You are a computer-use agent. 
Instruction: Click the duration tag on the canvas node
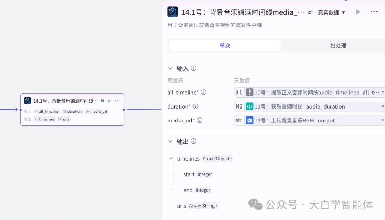pos(72,111)
